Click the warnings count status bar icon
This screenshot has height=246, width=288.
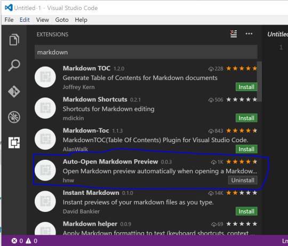[28, 241]
